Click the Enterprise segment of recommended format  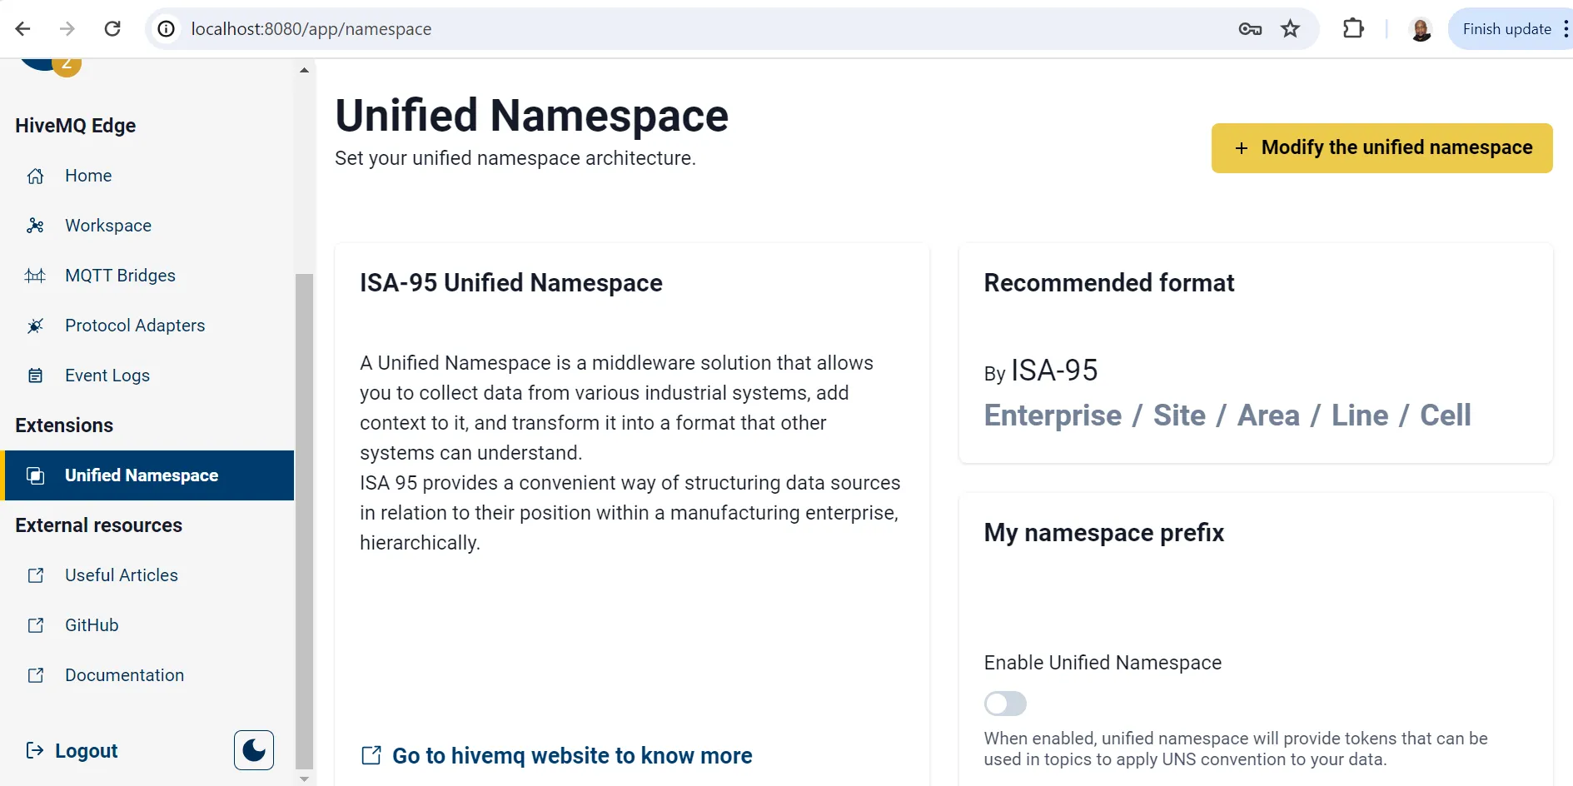(1053, 415)
